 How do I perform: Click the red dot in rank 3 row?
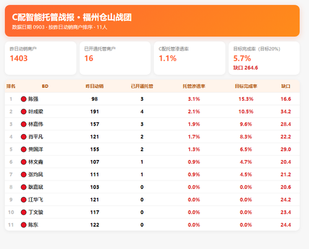pyautogui.click(x=23, y=124)
